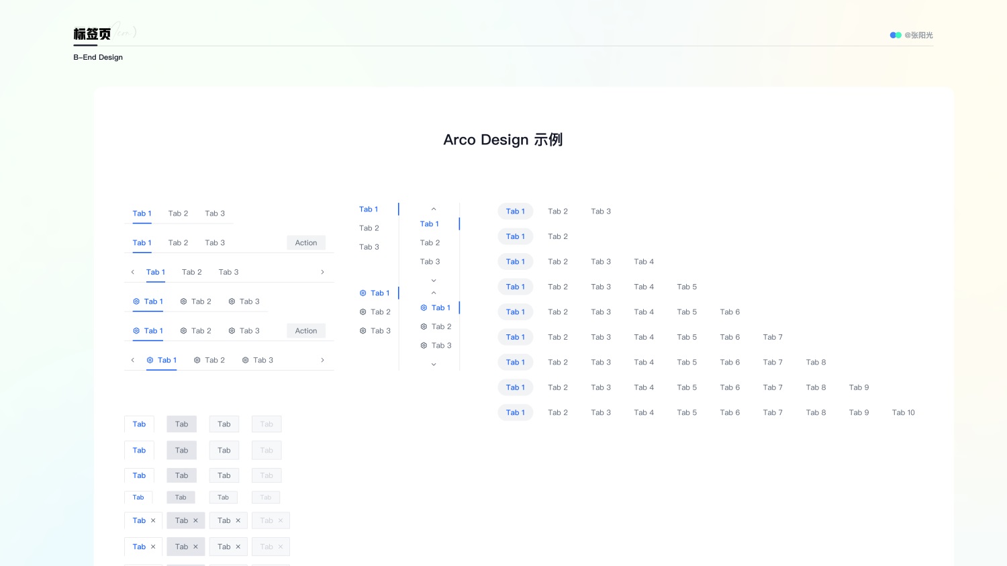The width and height of the screenshot is (1007, 566).
Task: Select Tab 2 in the text-only row with Action button
Action: [x=178, y=243]
